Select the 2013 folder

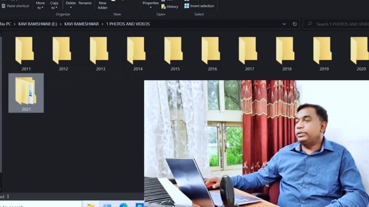pyautogui.click(x=100, y=53)
